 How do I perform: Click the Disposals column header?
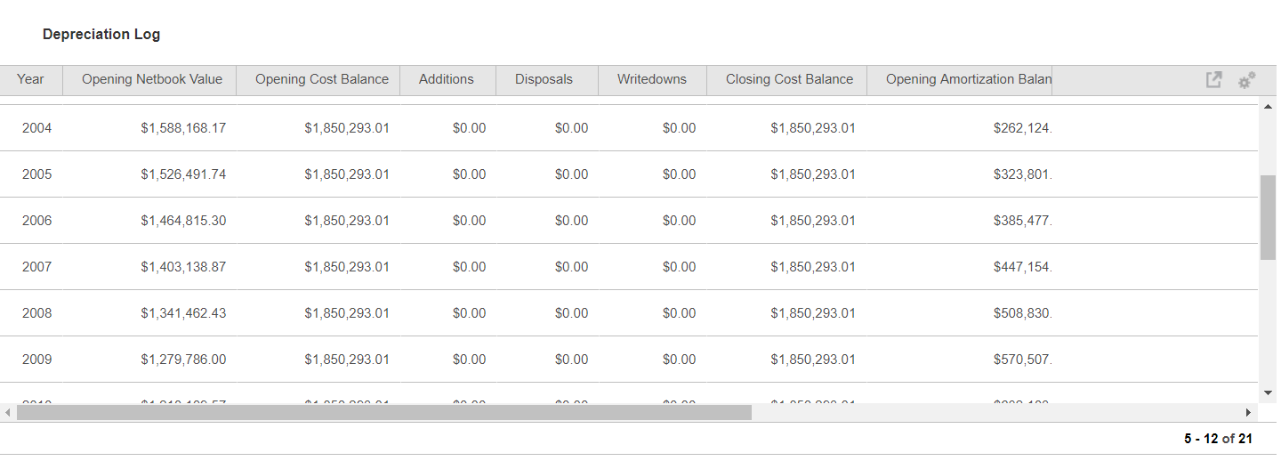tap(544, 79)
